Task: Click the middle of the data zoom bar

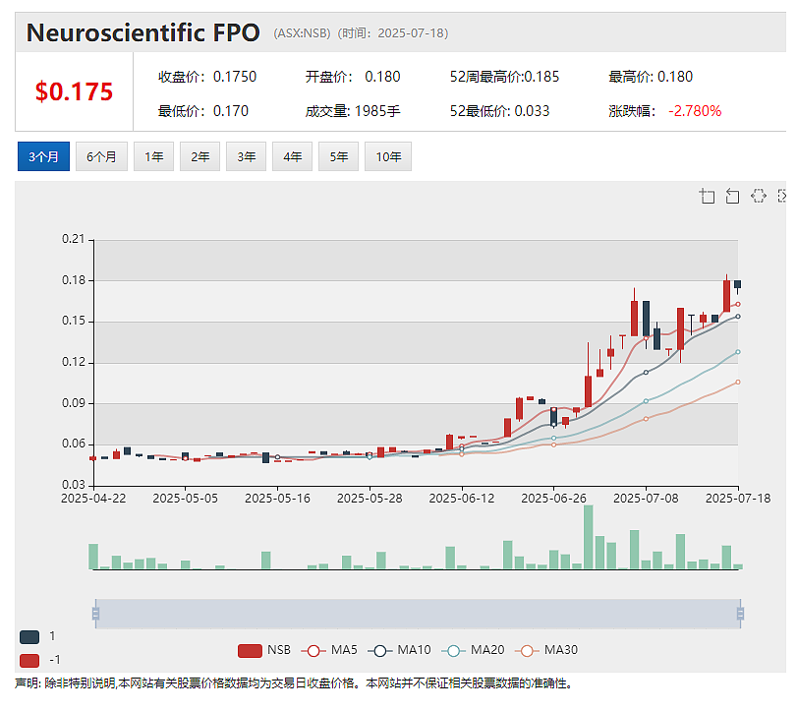Action: tap(418, 614)
